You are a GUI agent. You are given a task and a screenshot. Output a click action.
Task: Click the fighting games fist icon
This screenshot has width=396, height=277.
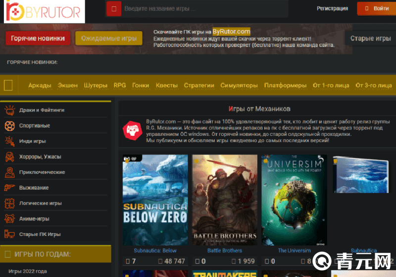point(9,110)
